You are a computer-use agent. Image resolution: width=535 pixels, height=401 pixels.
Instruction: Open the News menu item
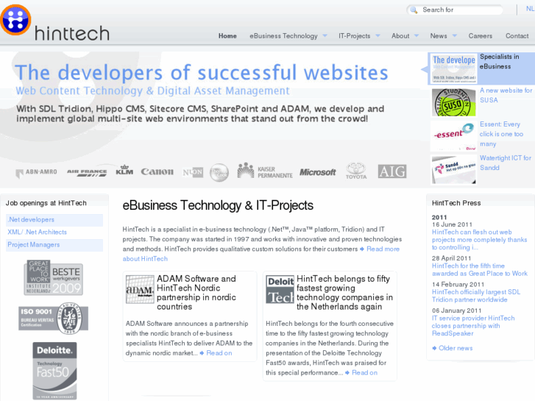[439, 36]
